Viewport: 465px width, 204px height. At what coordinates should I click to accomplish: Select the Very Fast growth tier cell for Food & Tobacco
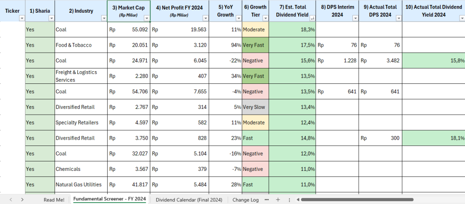click(255, 45)
